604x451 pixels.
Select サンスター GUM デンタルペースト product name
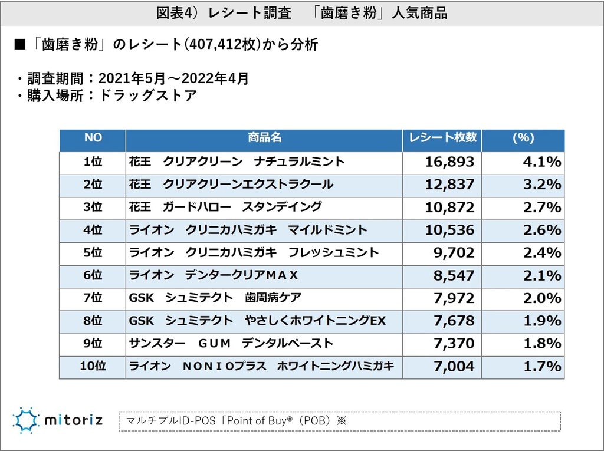coord(231,343)
